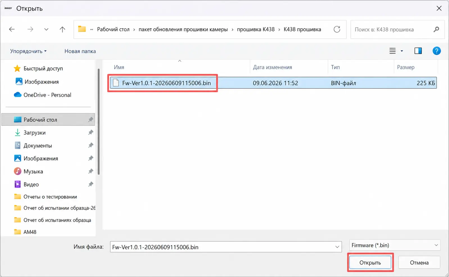449x277 pixels.
Task: Open the Упорядочить menu
Action: tap(28, 51)
